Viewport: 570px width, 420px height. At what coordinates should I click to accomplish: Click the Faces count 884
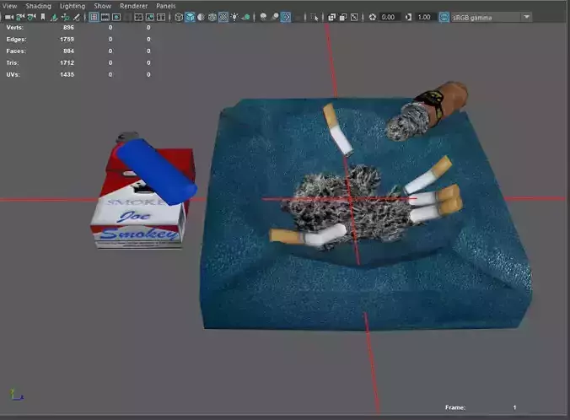coord(68,51)
